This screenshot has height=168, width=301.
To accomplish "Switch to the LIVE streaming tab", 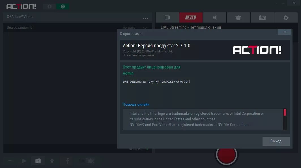I will click(x=191, y=17).
